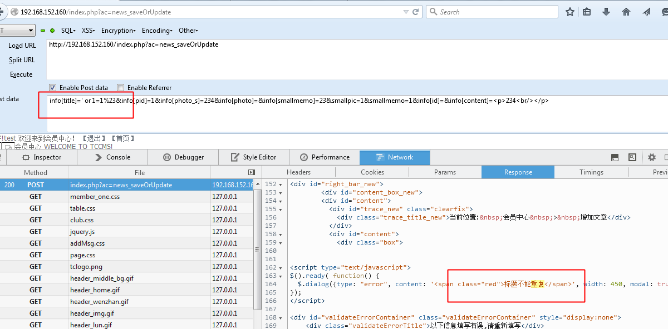Select the jquery.js request row
Viewport: 668px width, 329px height.
pyautogui.click(x=127, y=231)
